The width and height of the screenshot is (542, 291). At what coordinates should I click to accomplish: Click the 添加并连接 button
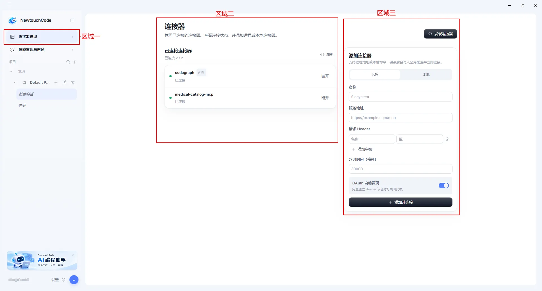pos(400,202)
